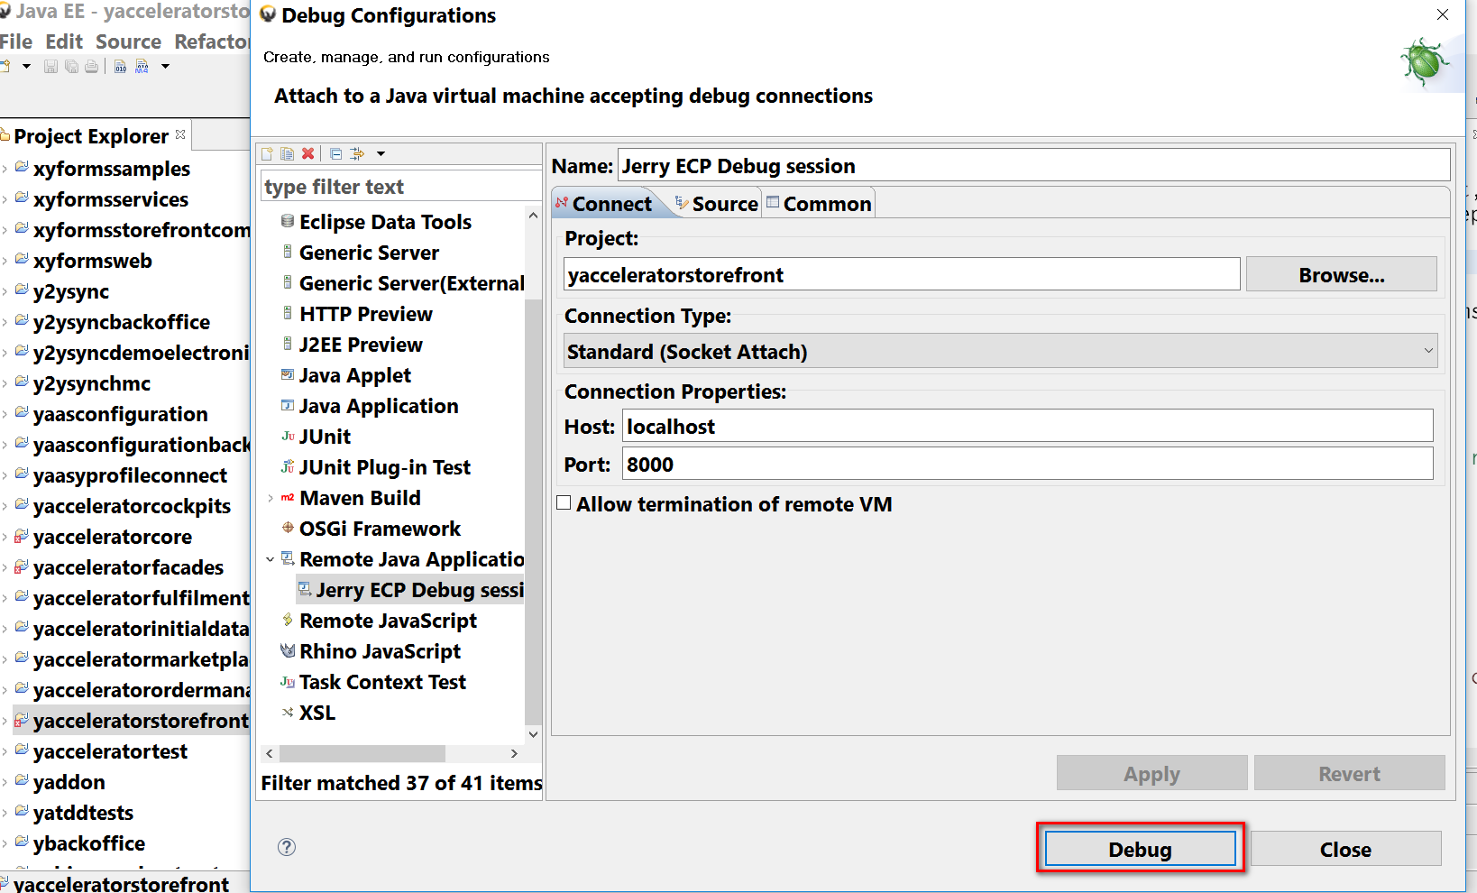The image size is (1477, 893).
Task: Click the Port input field
Action: click(x=1027, y=465)
